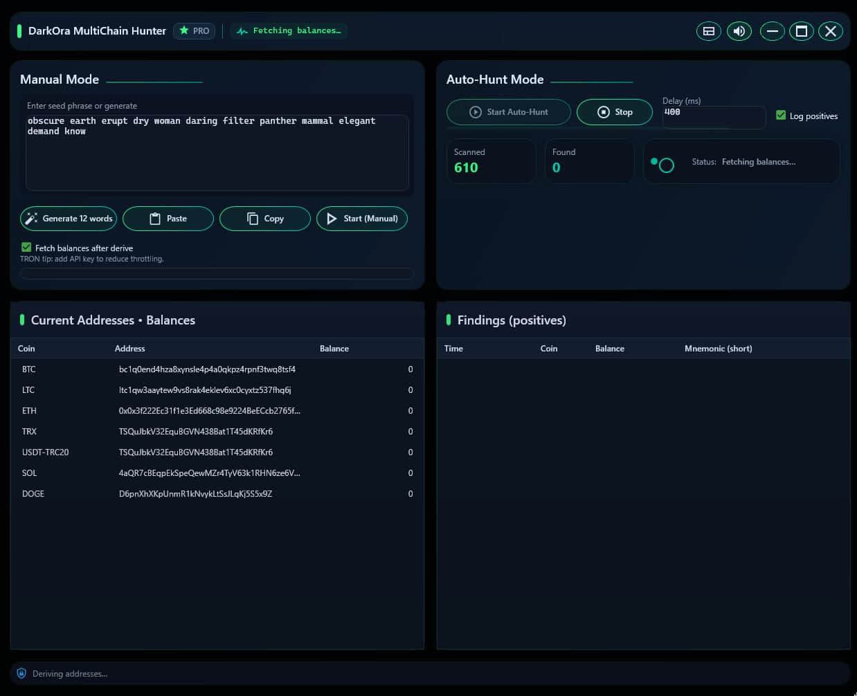Uncheck Fetch balances after derive

pos(26,248)
